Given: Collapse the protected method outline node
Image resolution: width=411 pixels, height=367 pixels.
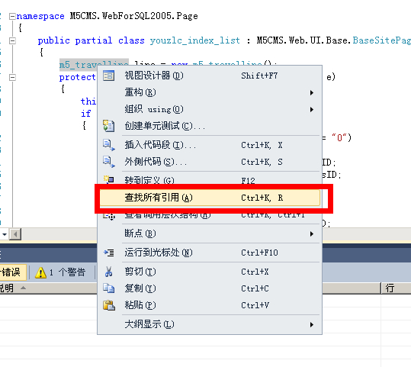Looking at the screenshot, I should point(12,77).
